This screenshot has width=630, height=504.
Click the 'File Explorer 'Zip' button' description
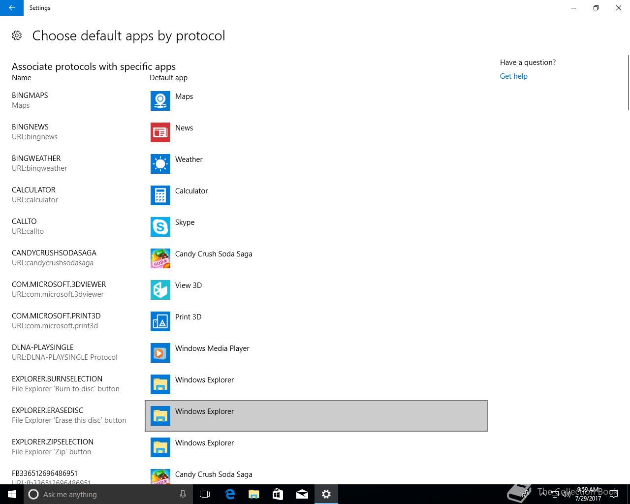52,452
